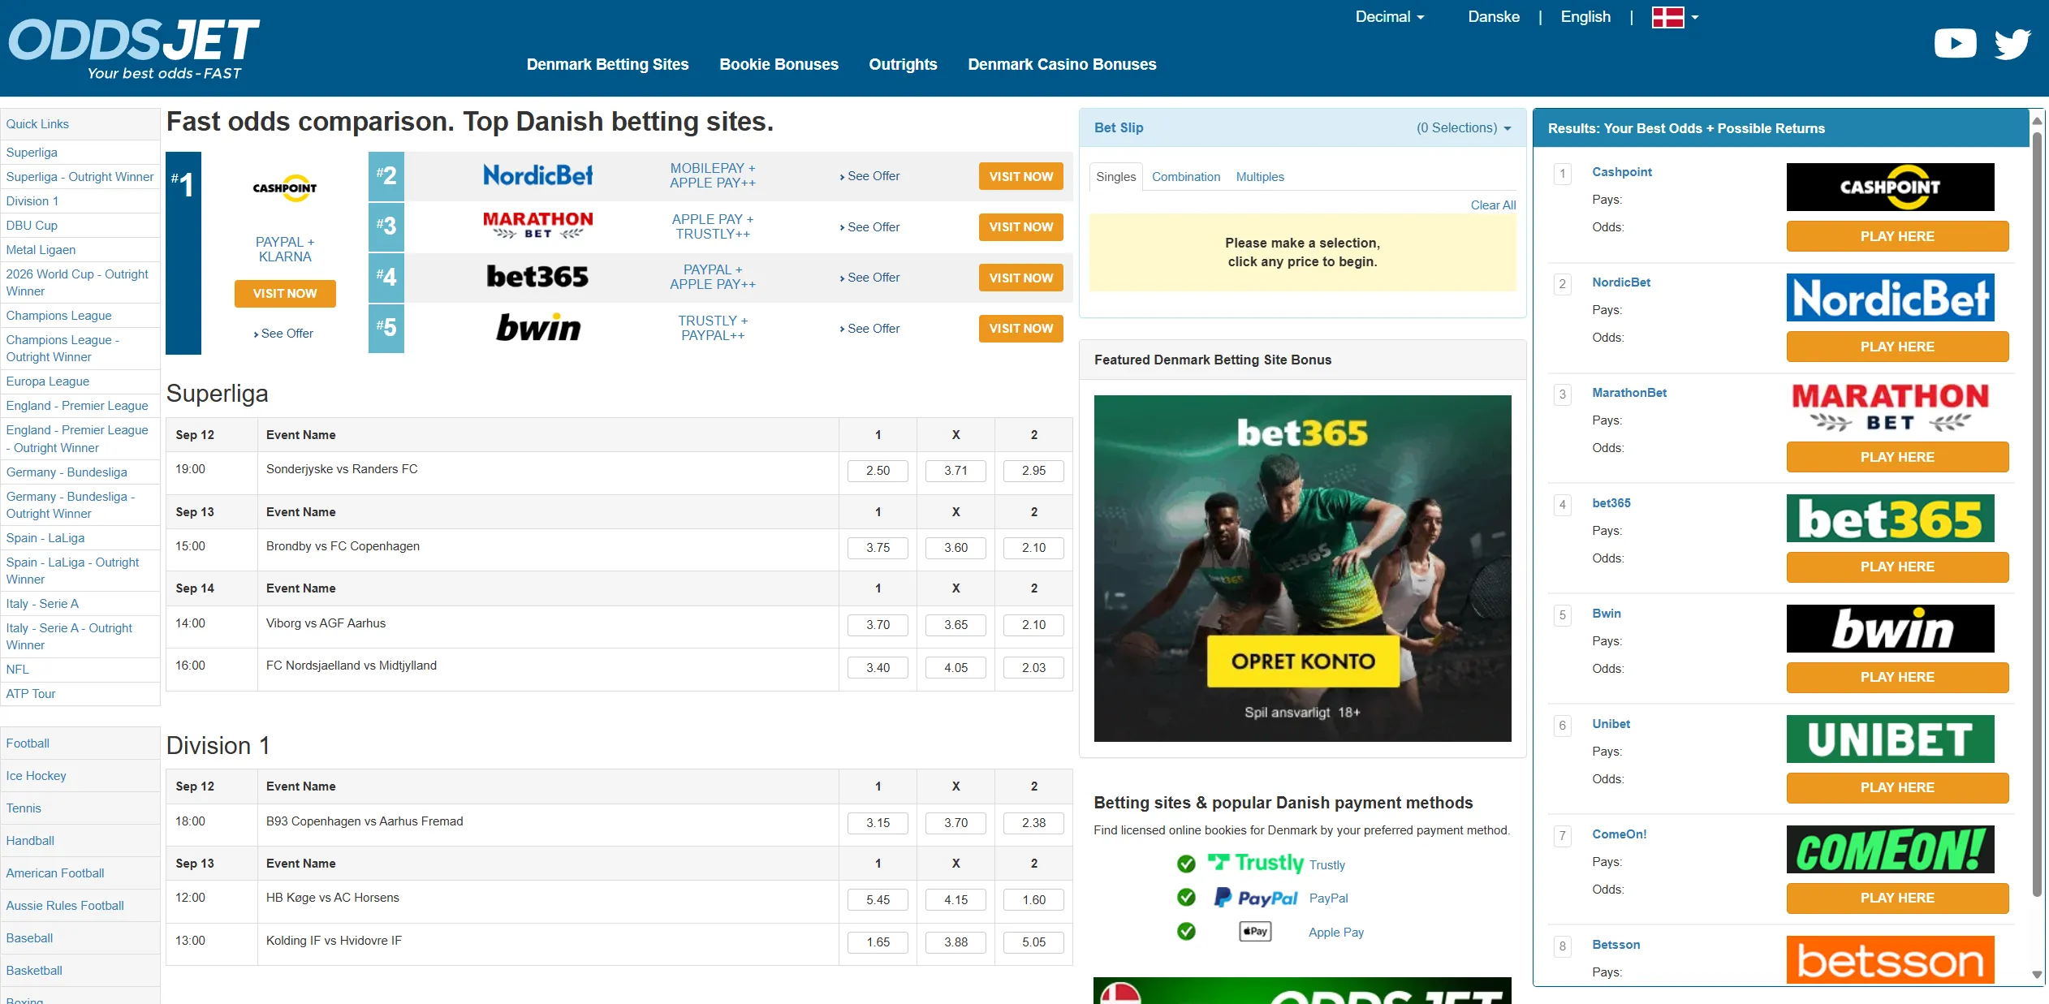Screen dimensions: 2049x1004
Task: Open Cashpoint banner in results panel
Action: click(1890, 187)
